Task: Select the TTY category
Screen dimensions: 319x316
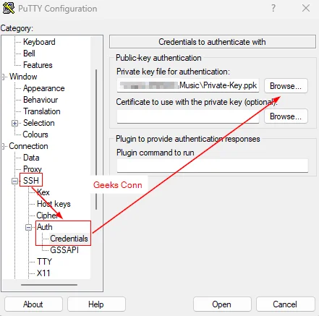Action: click(x=44, y=262)
